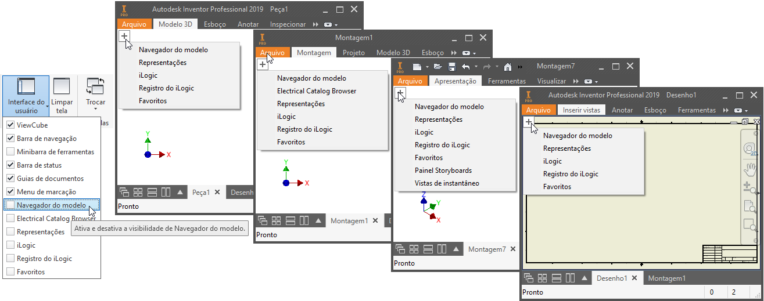Click Undo arrow in Montagem7 toolbar
Image resolution: width=764 pixels, height=301 pixels.
click(x=465, y=67)
